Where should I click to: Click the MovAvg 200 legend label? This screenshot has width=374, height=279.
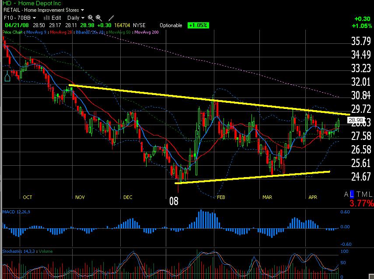[147, 32]
